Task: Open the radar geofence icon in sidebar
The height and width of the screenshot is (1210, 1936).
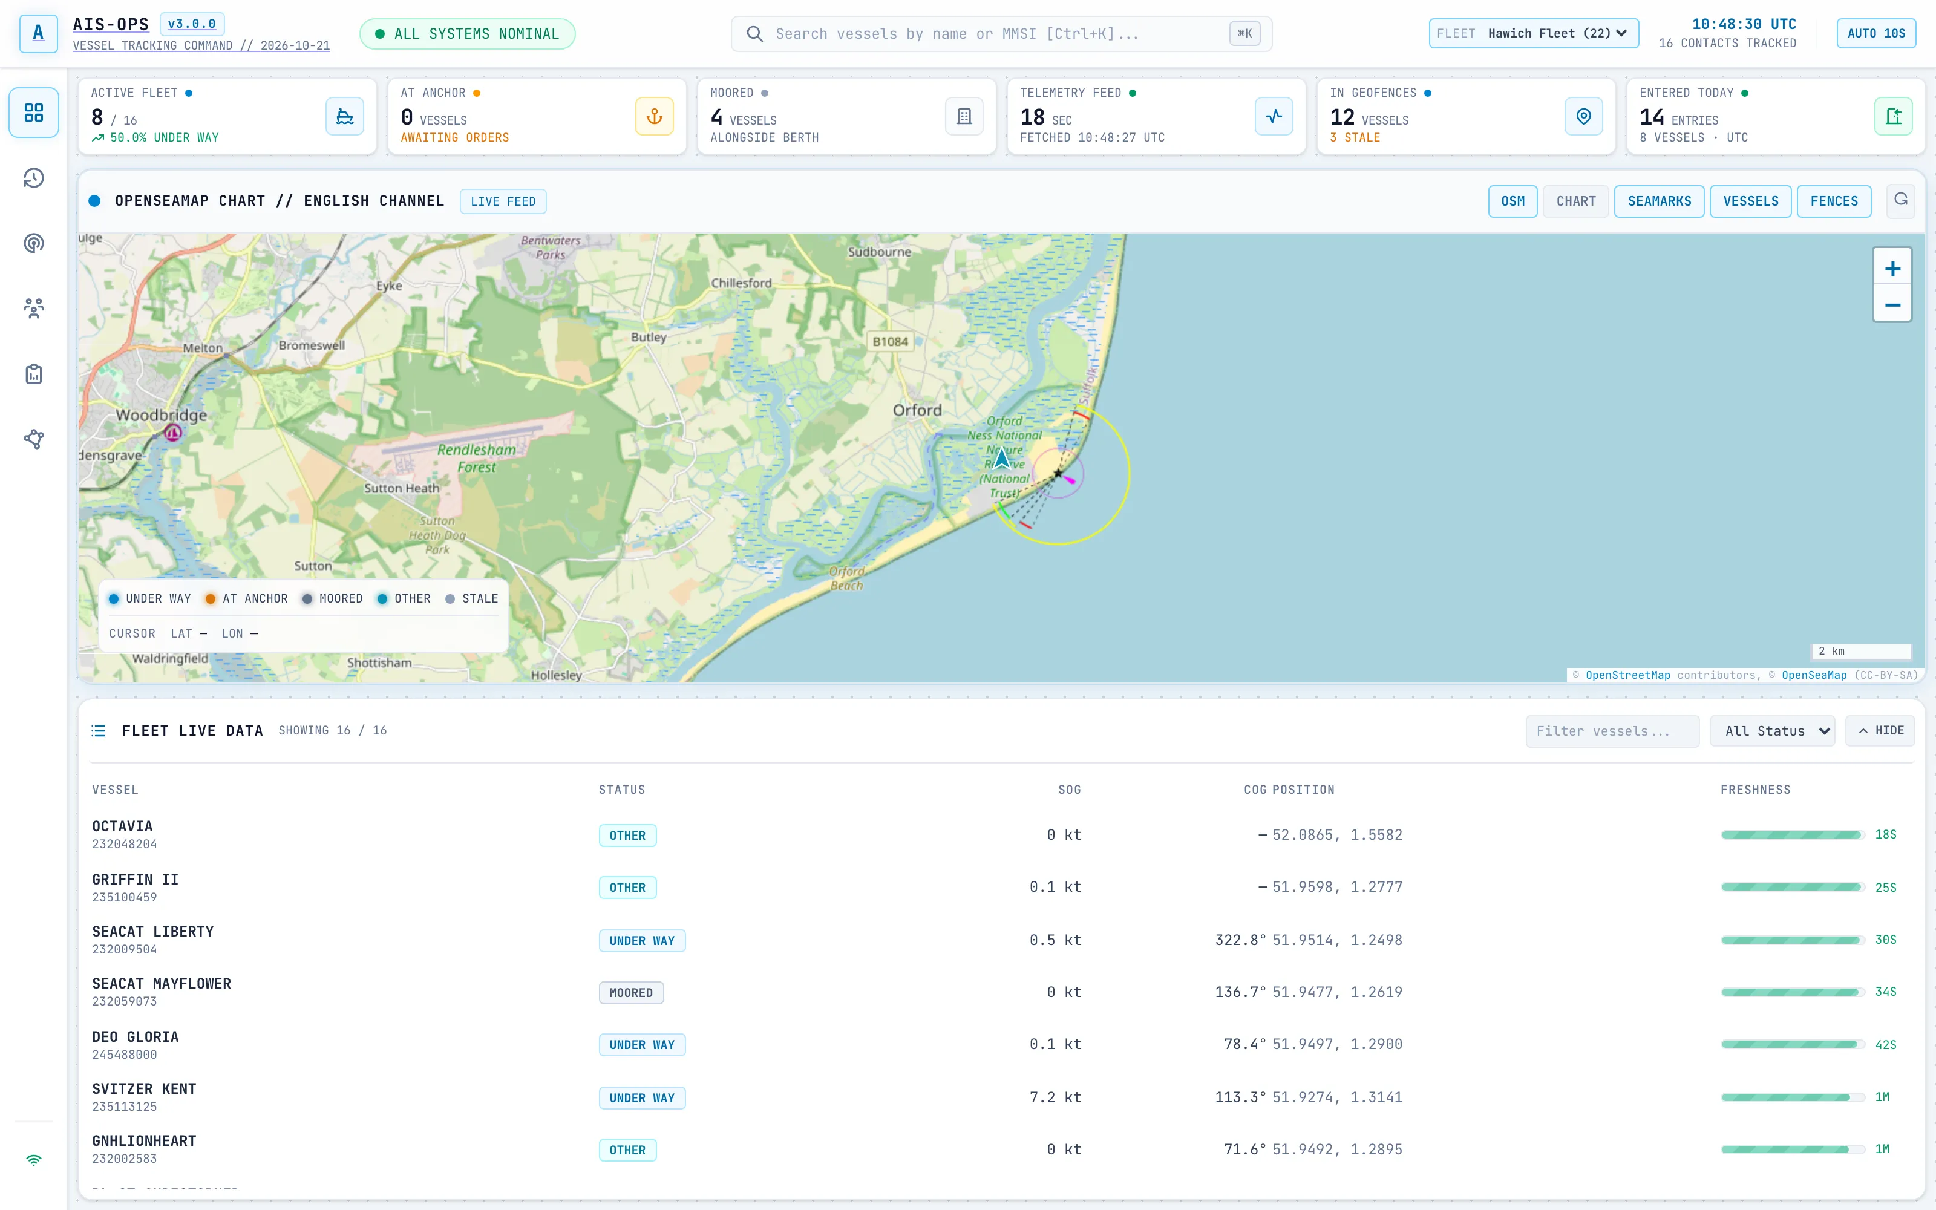Action: 34,243
